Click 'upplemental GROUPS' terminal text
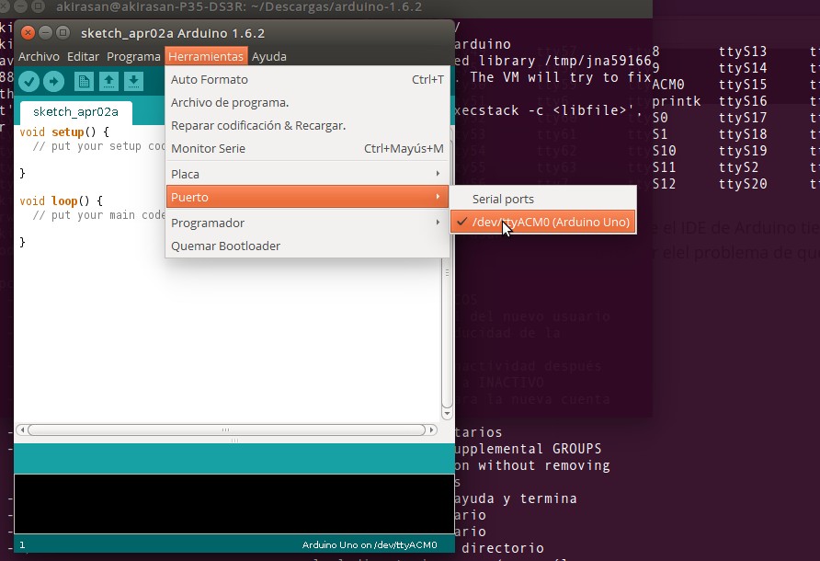 [528, 449]
